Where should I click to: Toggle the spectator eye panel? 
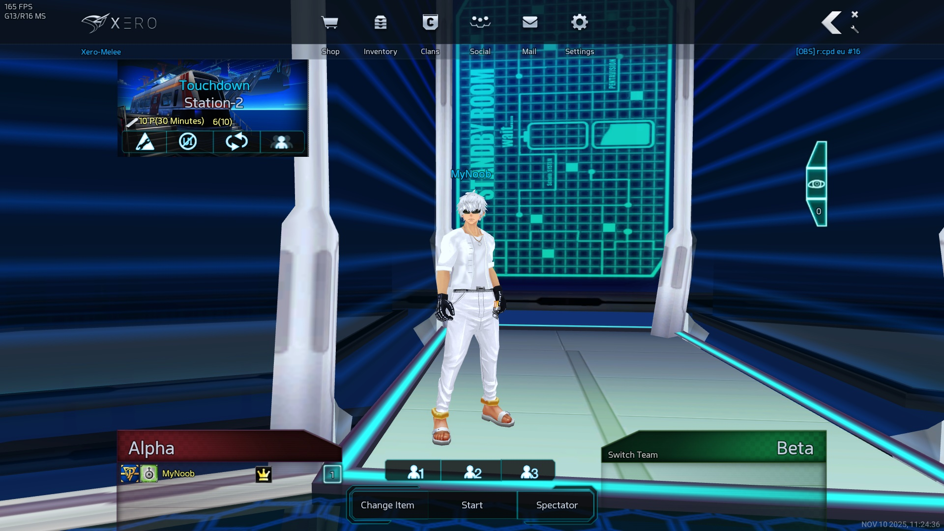pos(817,184)
